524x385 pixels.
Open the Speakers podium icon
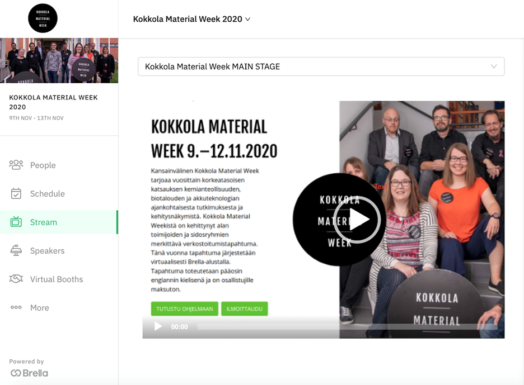[16, 250]
